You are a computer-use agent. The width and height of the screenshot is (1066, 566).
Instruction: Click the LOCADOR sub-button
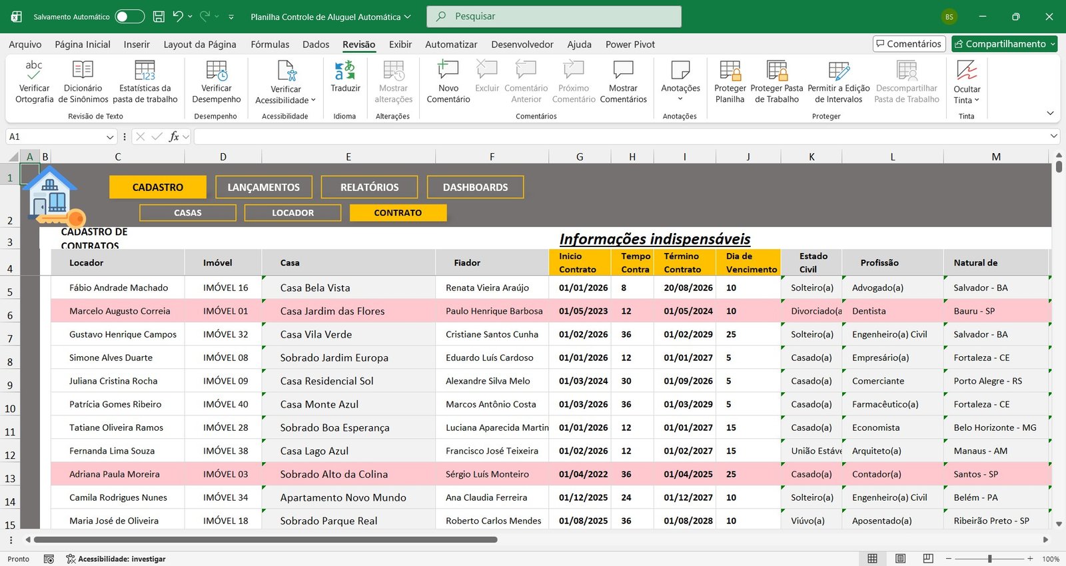tap(293, 212)
